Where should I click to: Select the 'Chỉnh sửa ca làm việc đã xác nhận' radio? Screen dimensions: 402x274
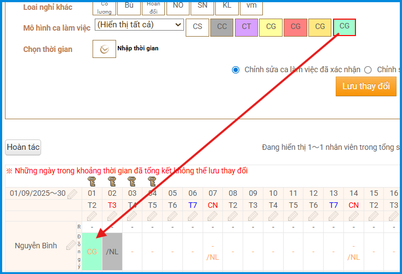coord(236,69)
